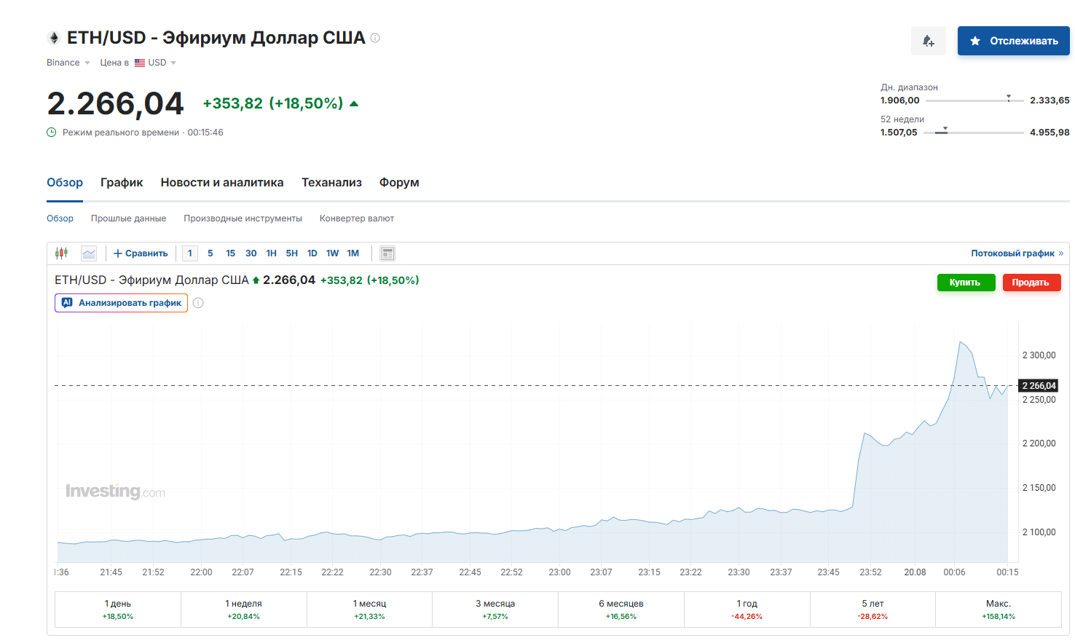Image resolution: width=1075 pixels, height=643 pixels.
Task: Click the 52-week low 1.507,05
Action: click(899, 133)
